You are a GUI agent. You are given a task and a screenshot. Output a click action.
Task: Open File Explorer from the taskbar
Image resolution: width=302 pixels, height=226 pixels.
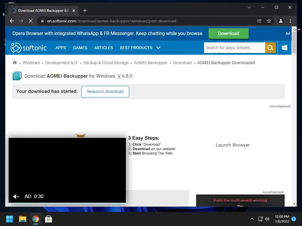tap(22, 219)
